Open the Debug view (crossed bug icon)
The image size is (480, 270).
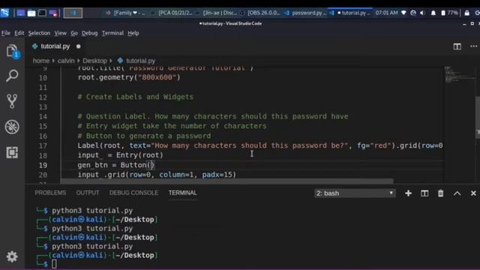tap(12, 127)
